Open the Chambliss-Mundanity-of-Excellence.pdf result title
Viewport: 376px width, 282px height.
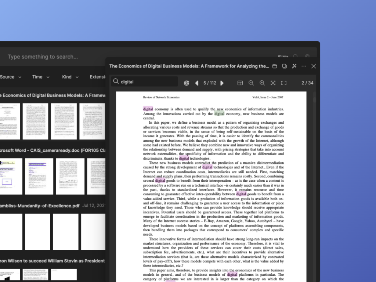pos(40,206)
